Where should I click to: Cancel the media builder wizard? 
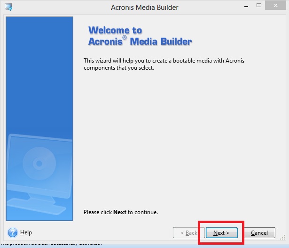(x=259, y=233)
